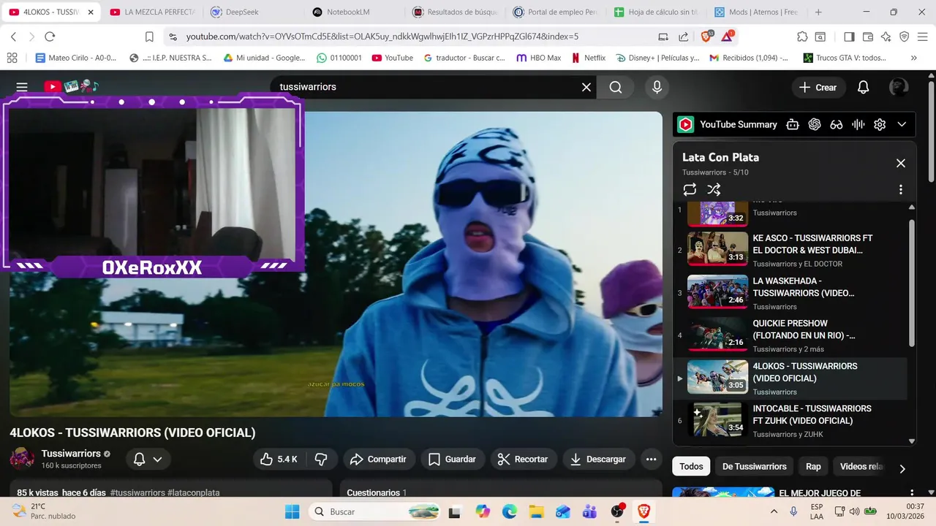Click the main video player

(336, 264)
